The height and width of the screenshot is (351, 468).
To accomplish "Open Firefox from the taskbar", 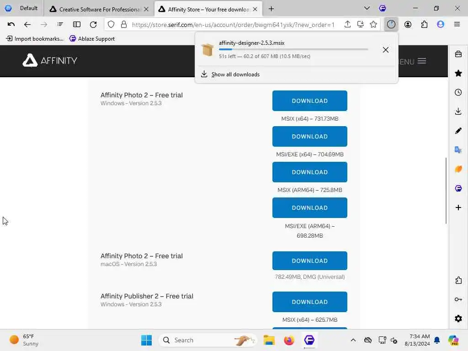I will (289, 340).
